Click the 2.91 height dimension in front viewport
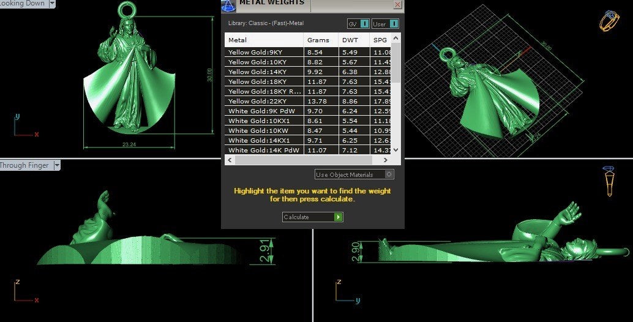 (x=266, y=251)
